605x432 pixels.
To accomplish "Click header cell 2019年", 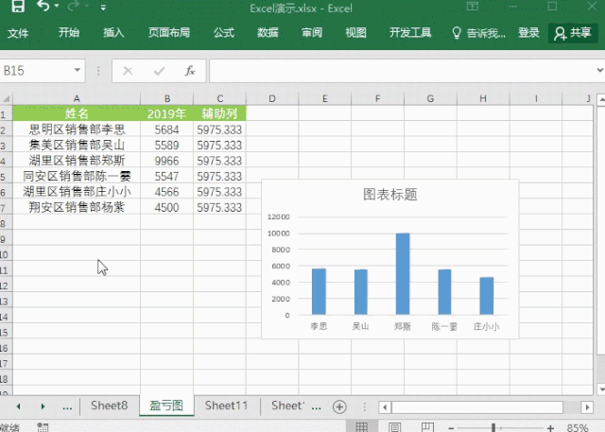I will coord(166,113).
